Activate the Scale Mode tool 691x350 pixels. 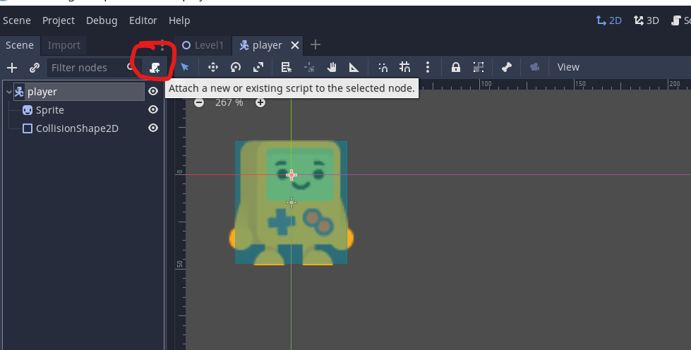point(258,67)
